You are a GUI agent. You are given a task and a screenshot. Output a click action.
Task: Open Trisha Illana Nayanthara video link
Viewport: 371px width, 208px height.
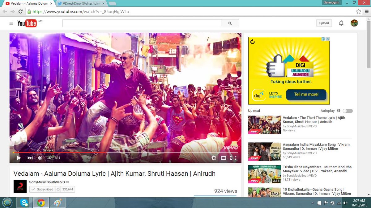pyautogui.click(x=317, y=169)
